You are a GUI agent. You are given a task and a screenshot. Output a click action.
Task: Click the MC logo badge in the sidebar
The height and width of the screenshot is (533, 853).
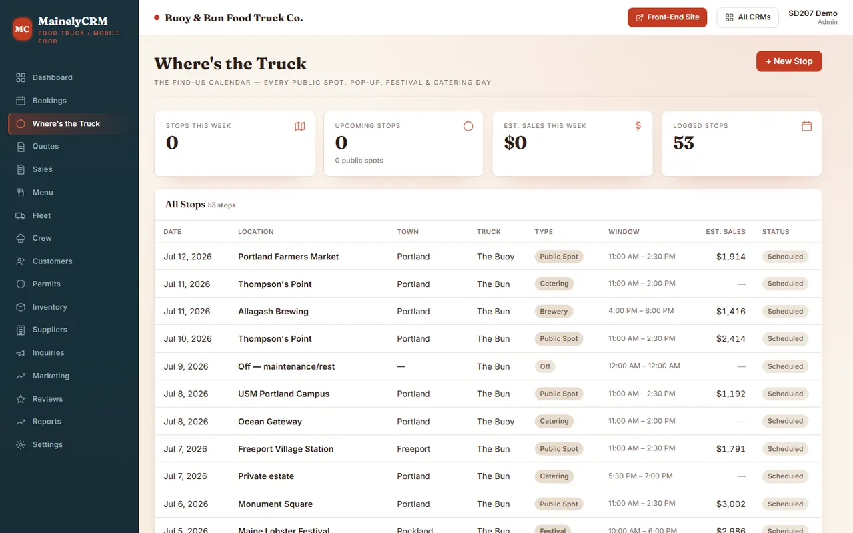point(23,29)
